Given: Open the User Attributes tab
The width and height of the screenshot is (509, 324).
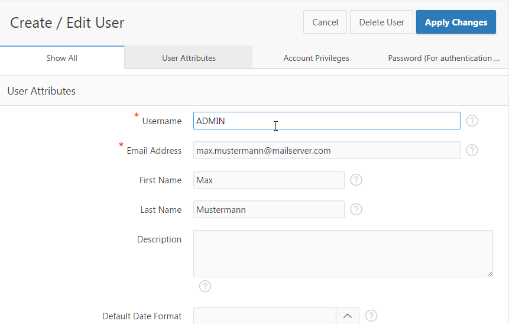Looking at the screenshot, I should [x=189, y=58].
